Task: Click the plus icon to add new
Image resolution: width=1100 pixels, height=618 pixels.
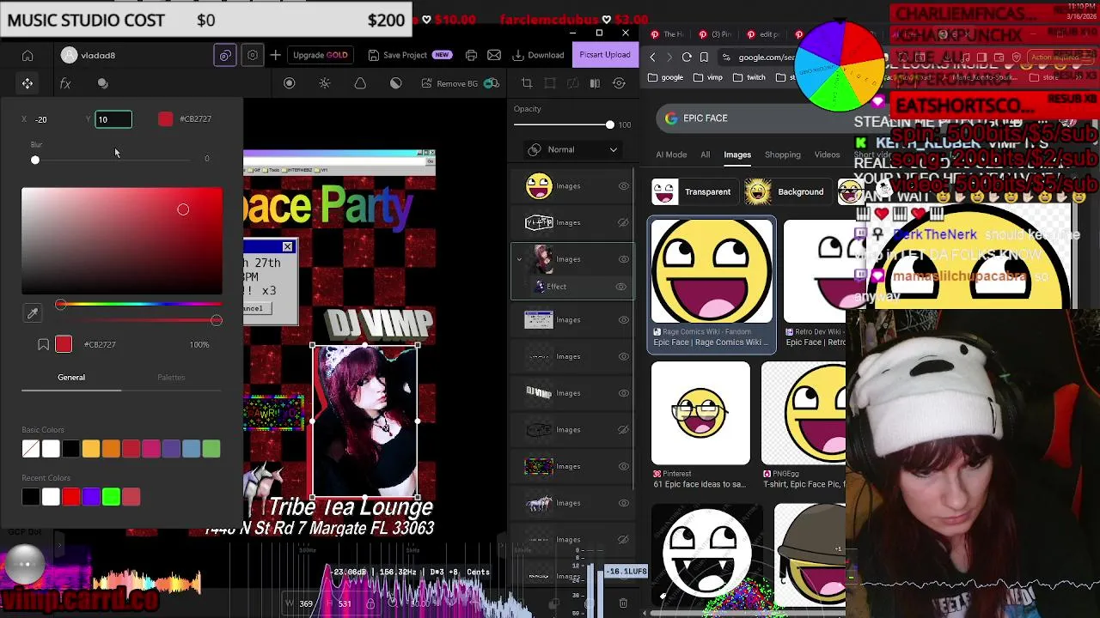Action: tap(275, 55)
